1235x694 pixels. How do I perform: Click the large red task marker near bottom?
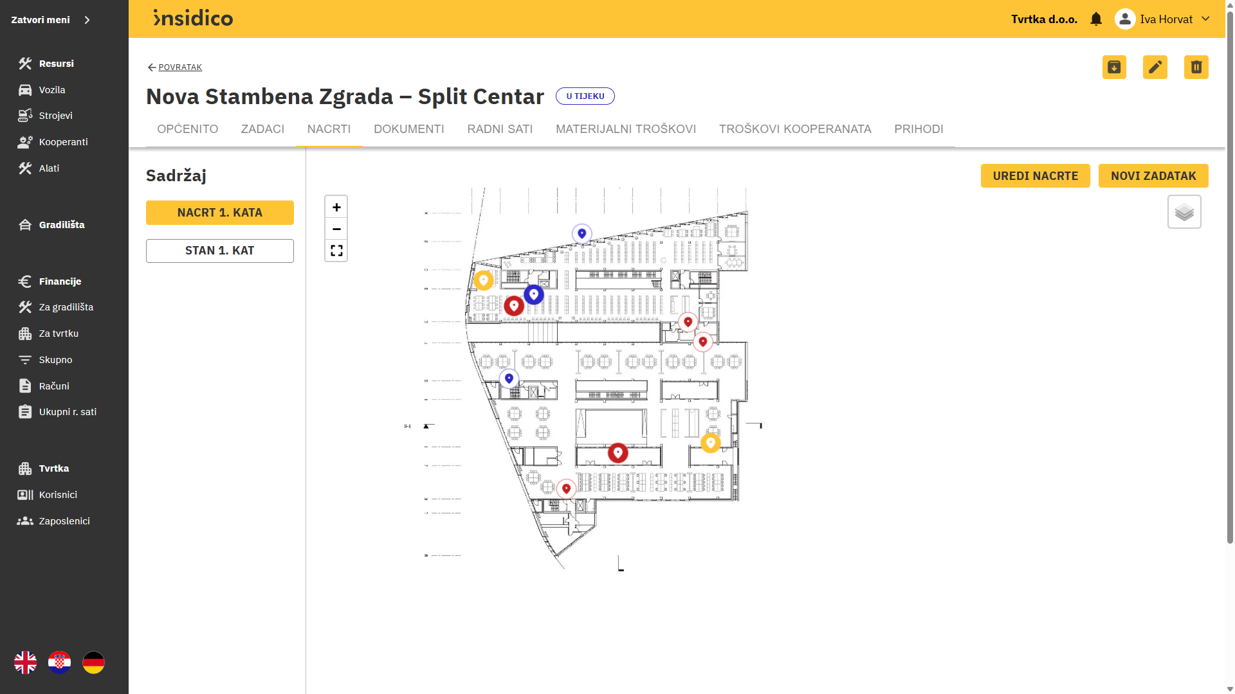pyautogui.click(x=617, y=452)
